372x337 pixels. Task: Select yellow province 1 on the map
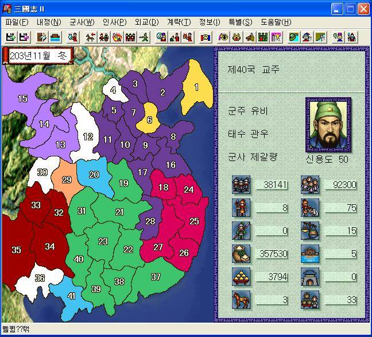pos(197,87)
